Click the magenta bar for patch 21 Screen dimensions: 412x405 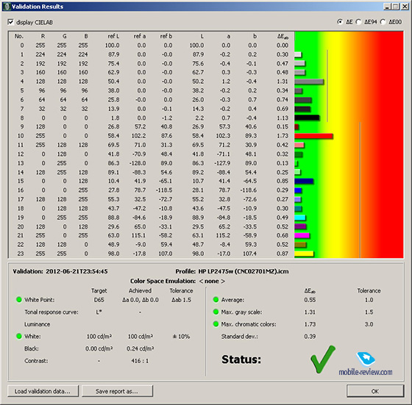coord(302,235)
